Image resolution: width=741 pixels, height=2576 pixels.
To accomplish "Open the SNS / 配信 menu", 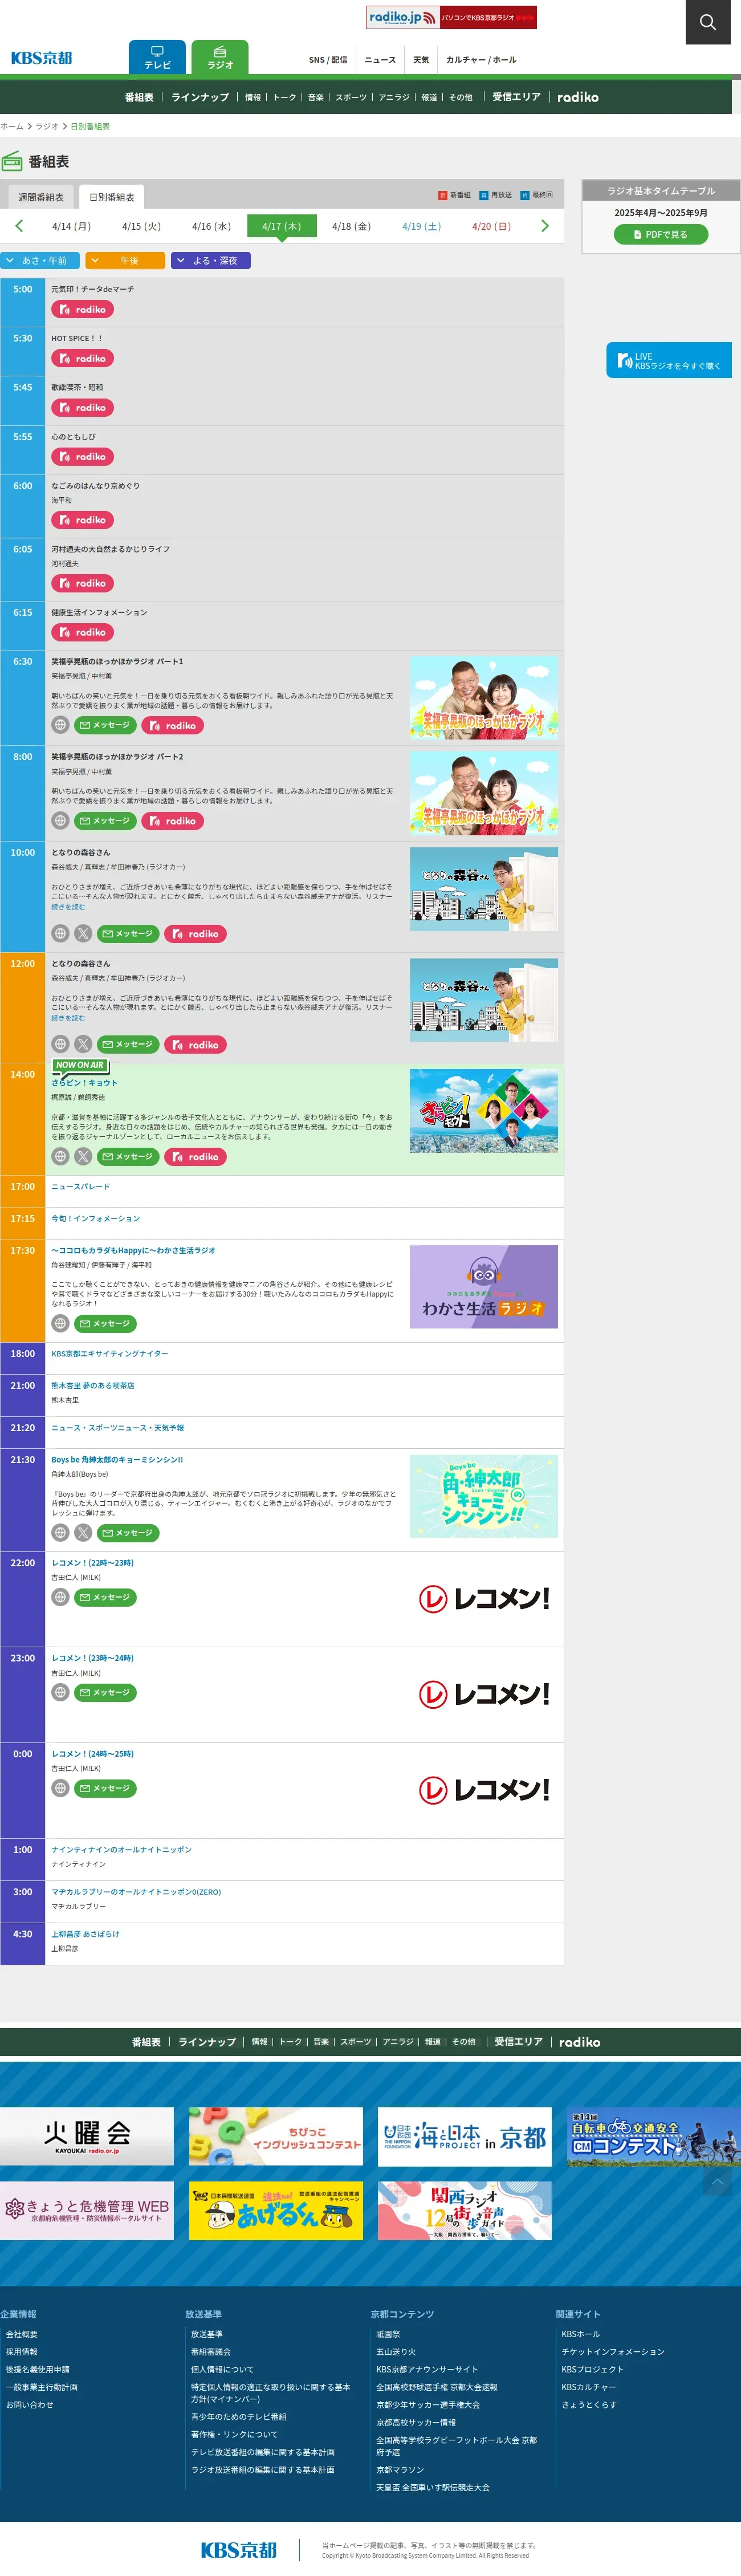I will click(x=328, y=60).
